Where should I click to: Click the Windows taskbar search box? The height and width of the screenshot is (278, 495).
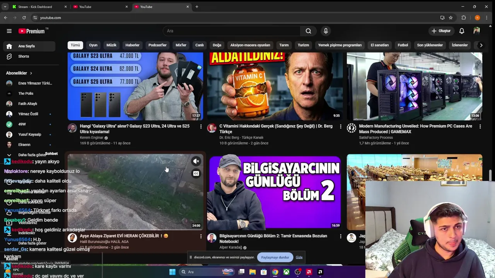coord(207,272)
